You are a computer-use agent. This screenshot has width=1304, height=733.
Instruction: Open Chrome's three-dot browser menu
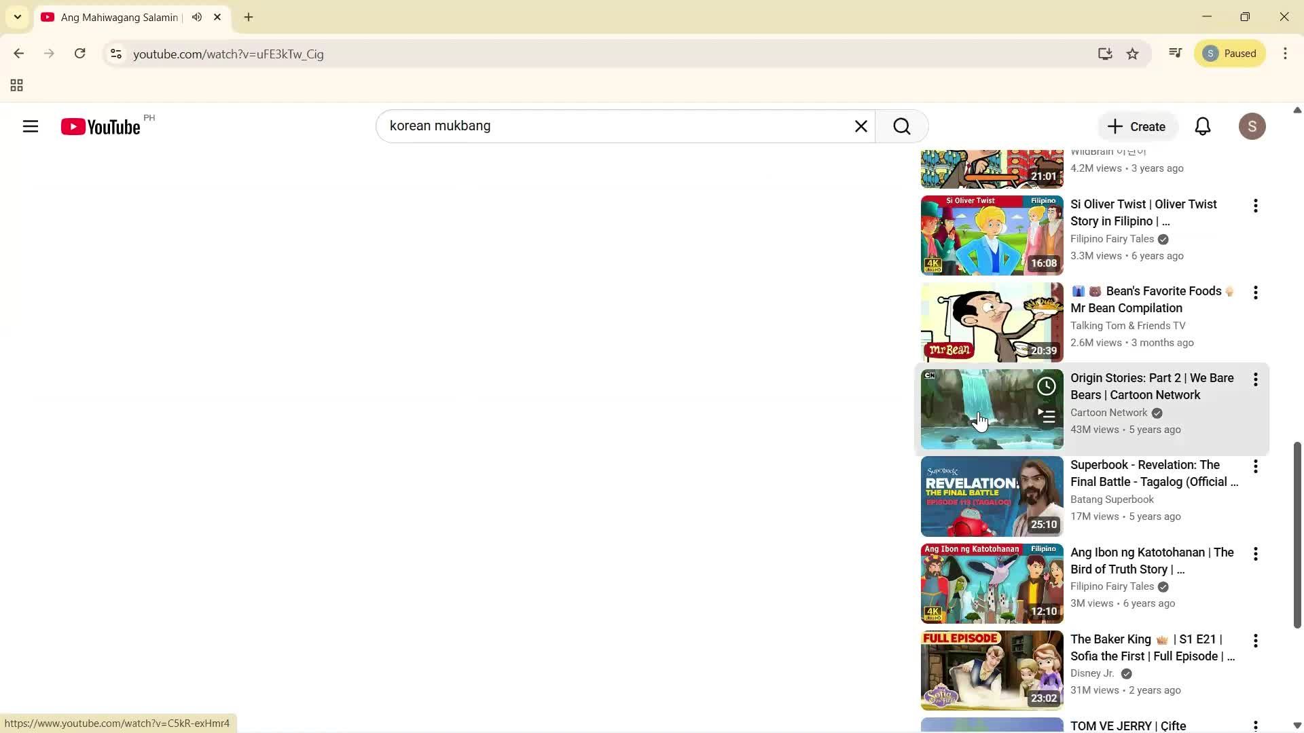(1285, 54)
